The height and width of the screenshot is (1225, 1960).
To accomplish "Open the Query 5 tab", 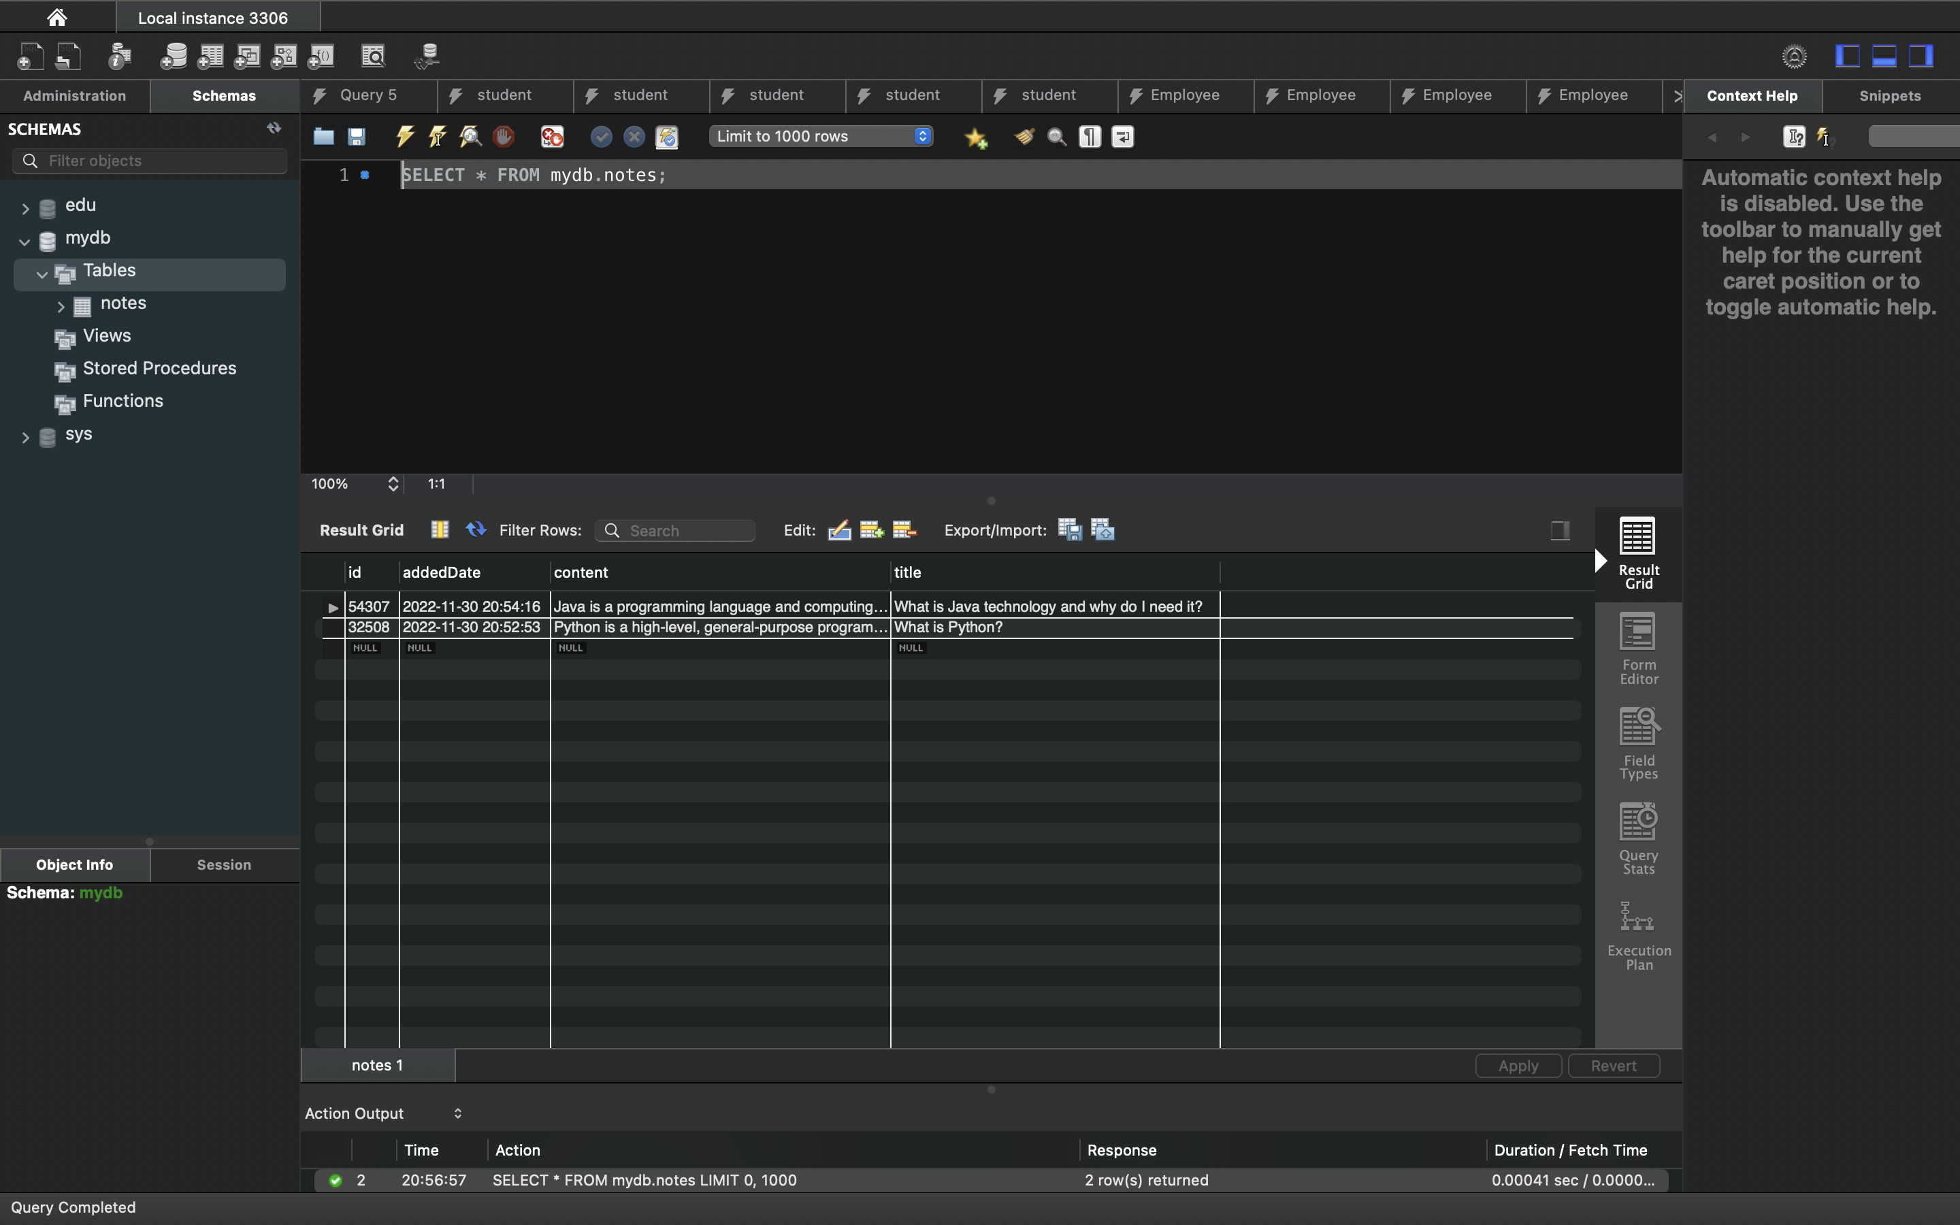I will [x=368, y=95].
